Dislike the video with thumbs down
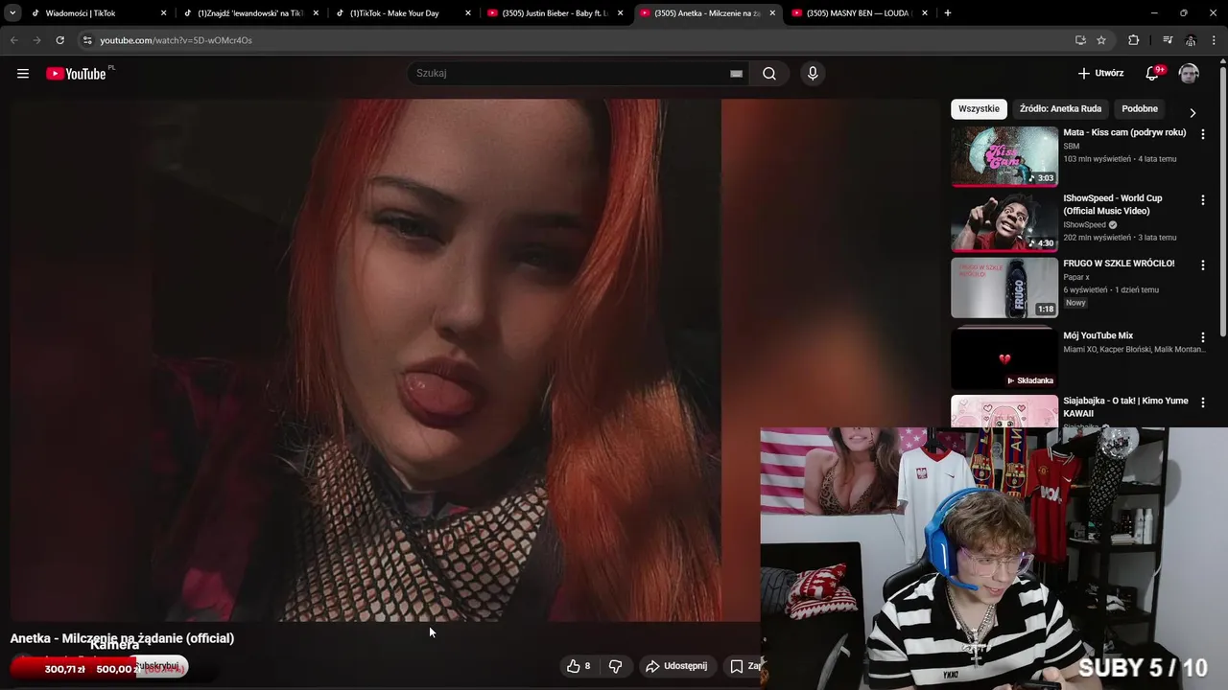Screen dimensions: 1228x690 tap(616, 666)
